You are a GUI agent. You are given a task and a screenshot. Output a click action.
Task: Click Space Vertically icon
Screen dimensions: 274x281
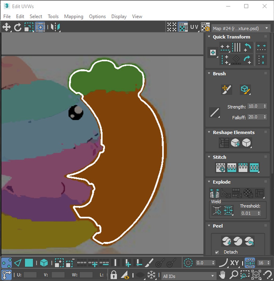[261, 60]
